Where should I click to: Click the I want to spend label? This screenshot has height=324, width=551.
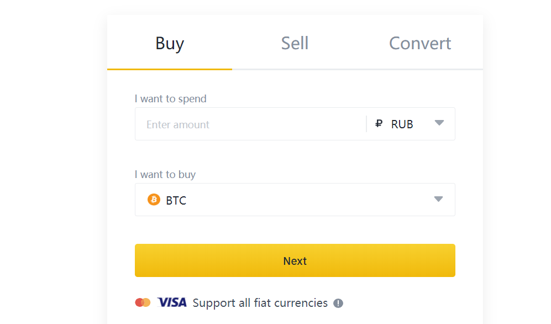[171, 98]
